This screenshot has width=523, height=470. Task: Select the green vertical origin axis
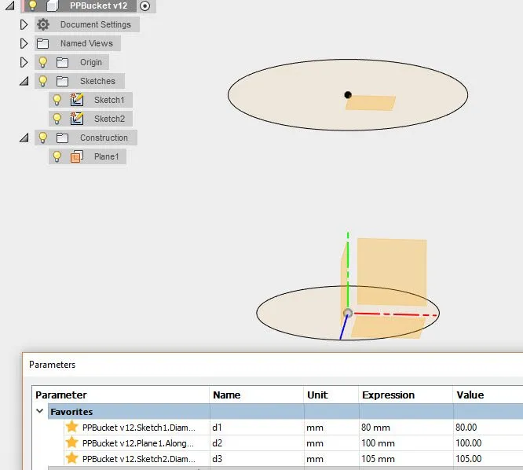coord(348,270)
